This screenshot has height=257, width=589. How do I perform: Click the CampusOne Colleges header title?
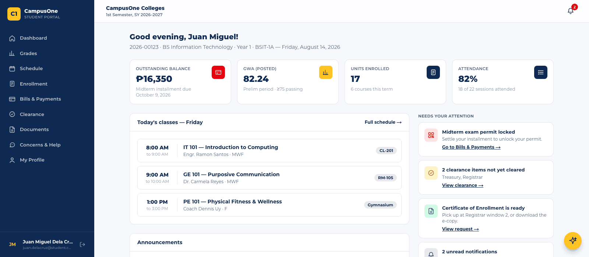pos(135,8)
